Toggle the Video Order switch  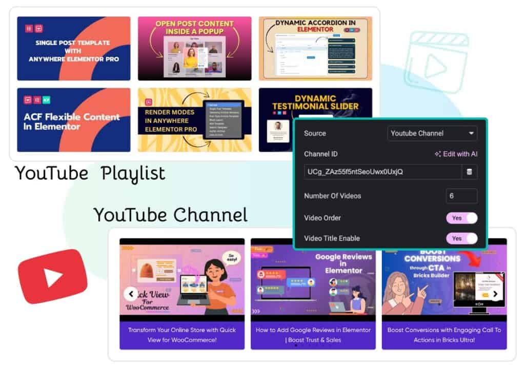coord(461,218)
